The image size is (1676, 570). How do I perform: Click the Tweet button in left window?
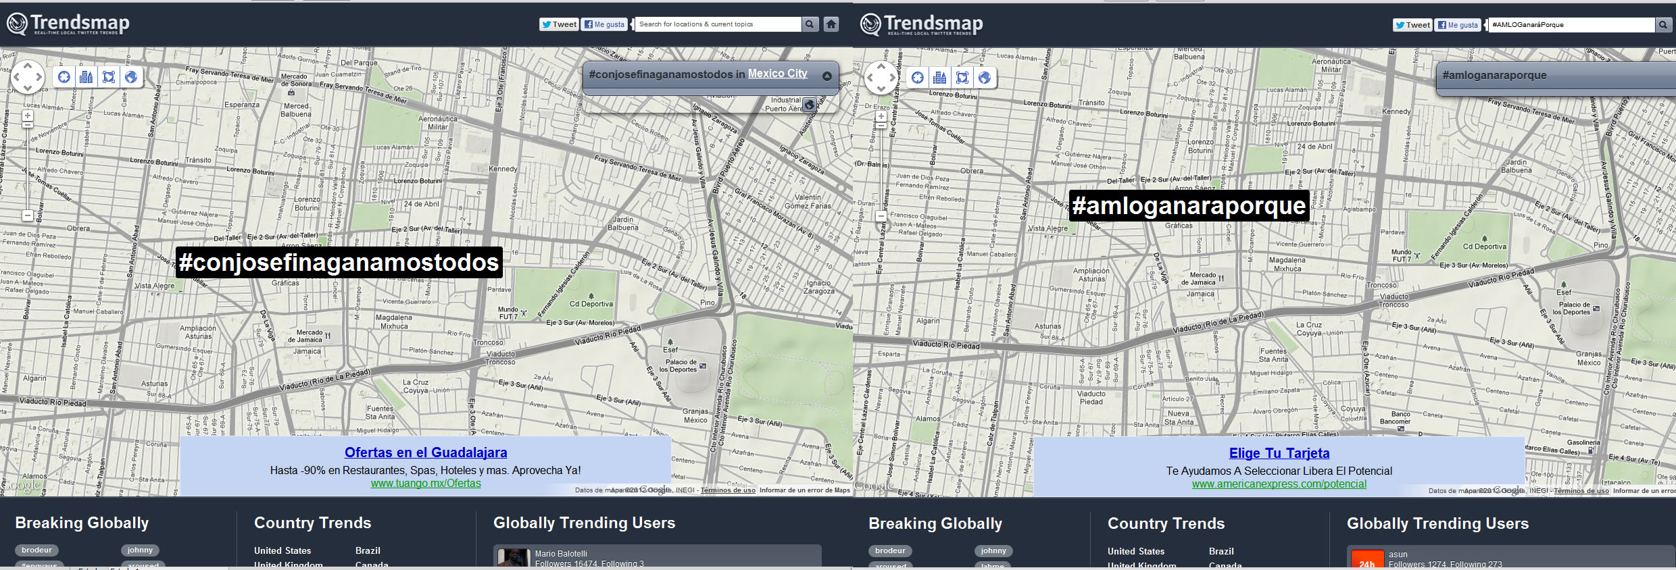click(559, 24)
